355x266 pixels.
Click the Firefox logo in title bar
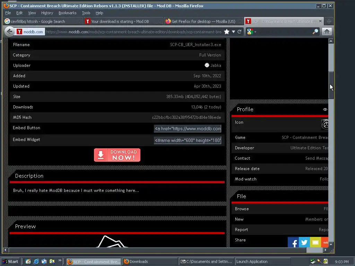pyautogui.click(x=6, y=6)
